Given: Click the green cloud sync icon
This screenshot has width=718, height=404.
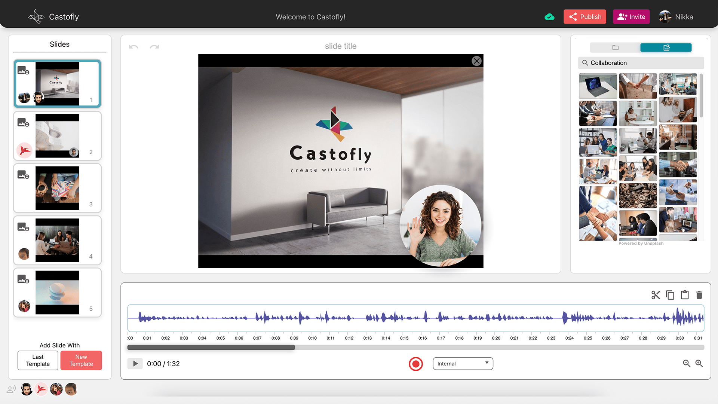Looking at the screenshot, I should pos(549,17).
